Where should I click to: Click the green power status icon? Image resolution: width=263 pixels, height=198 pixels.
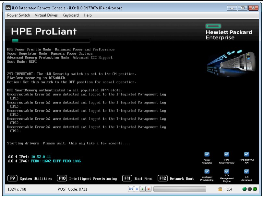[255, 189]
